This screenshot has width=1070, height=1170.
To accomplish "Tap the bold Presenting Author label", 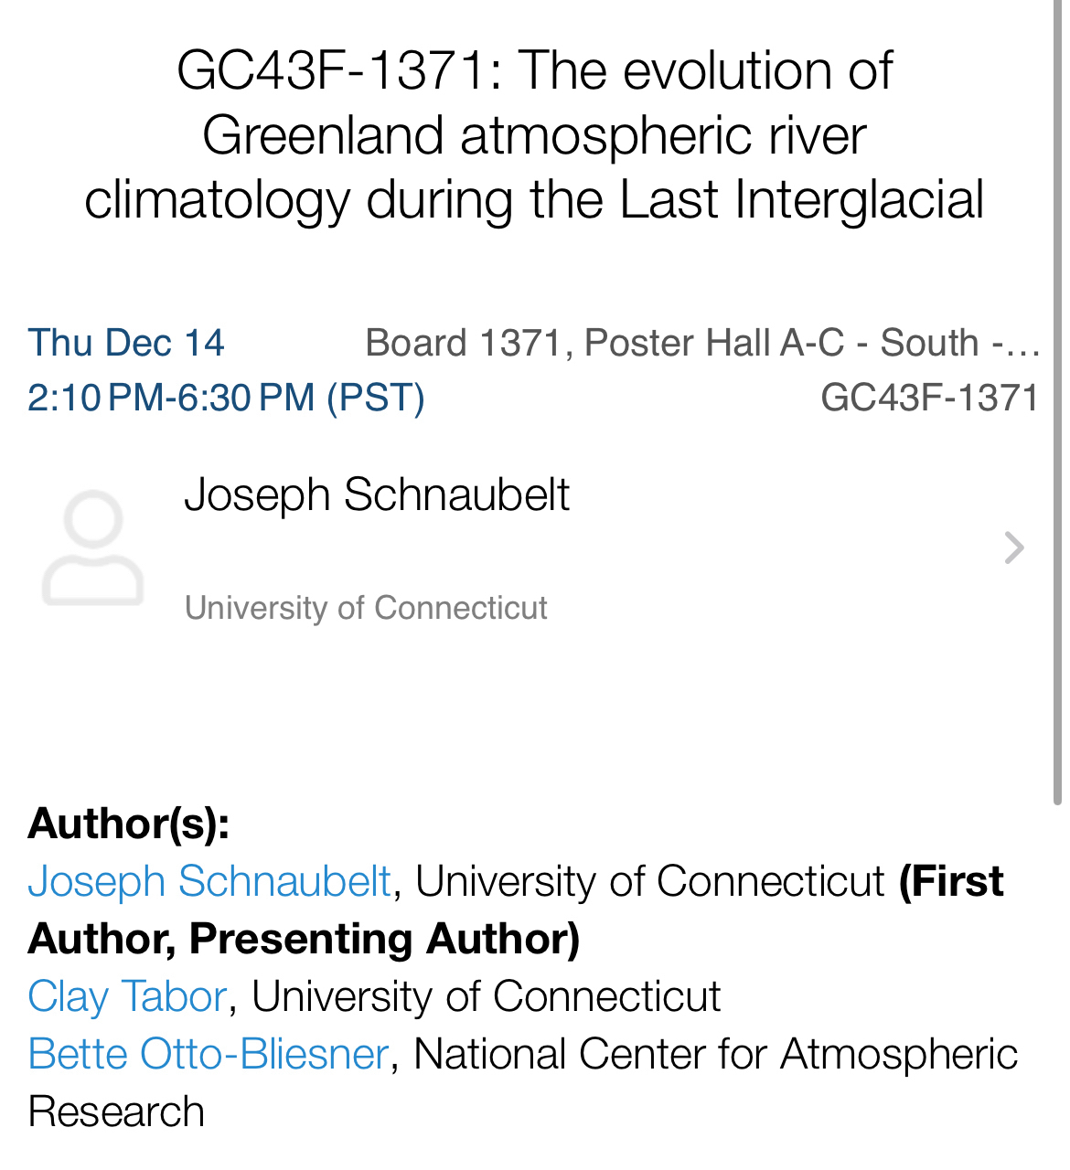I will coord(384,939).
